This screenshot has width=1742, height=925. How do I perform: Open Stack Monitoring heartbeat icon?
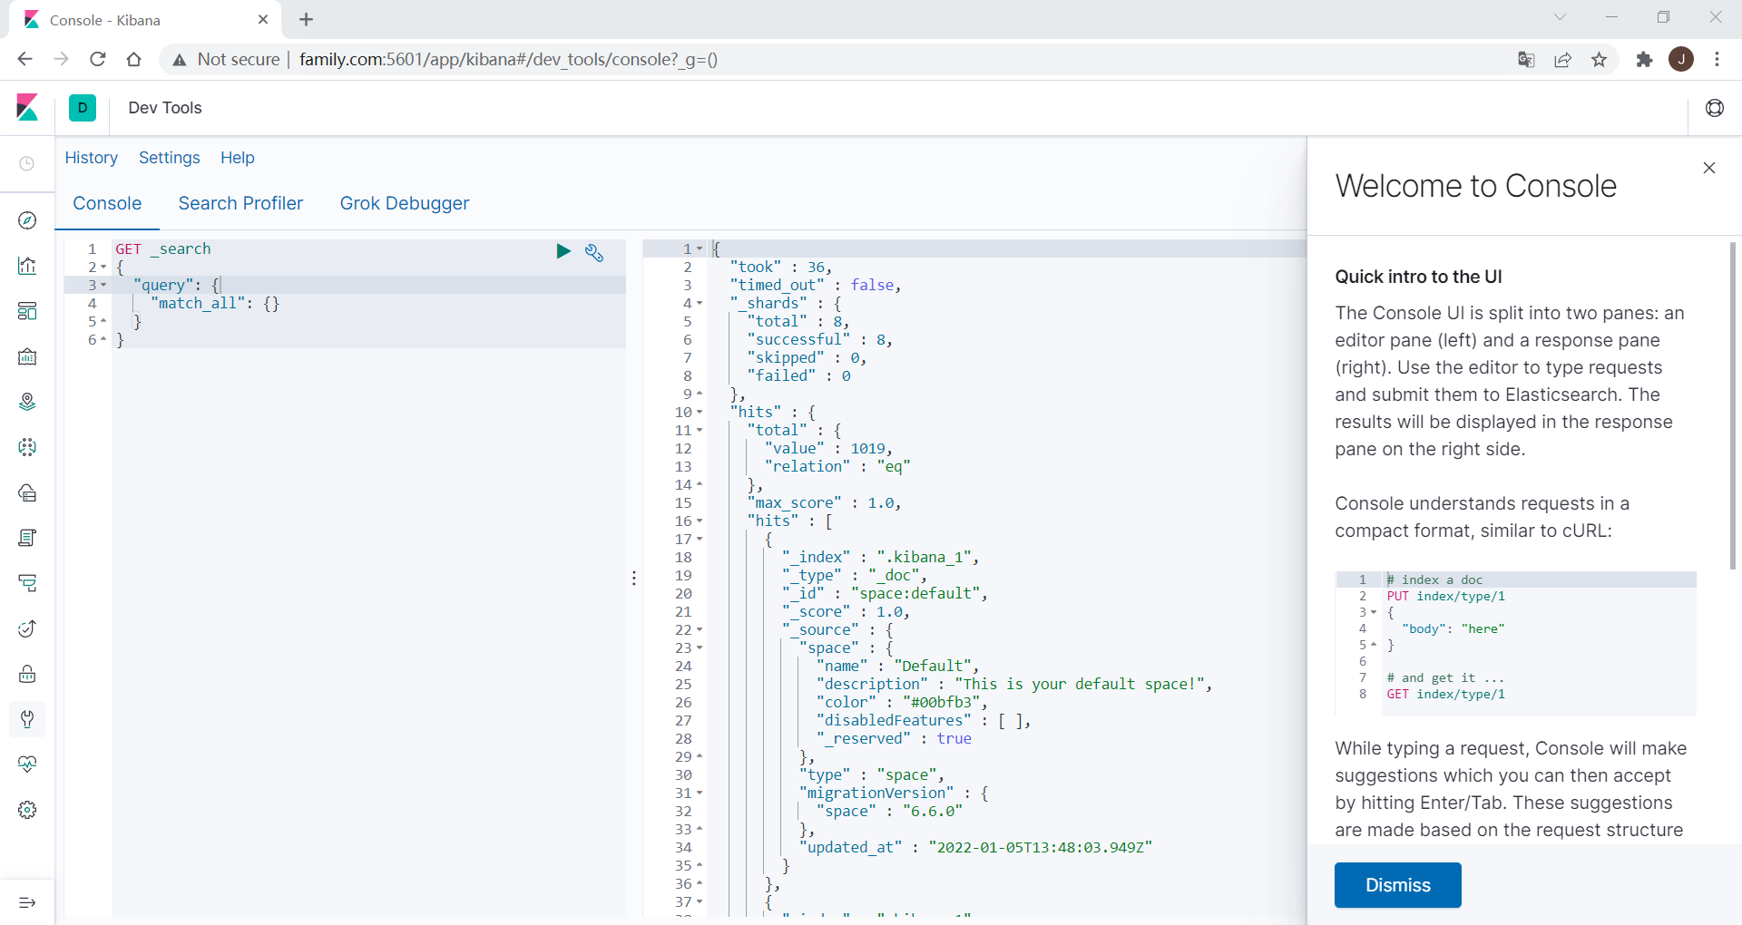pos(27,764)
